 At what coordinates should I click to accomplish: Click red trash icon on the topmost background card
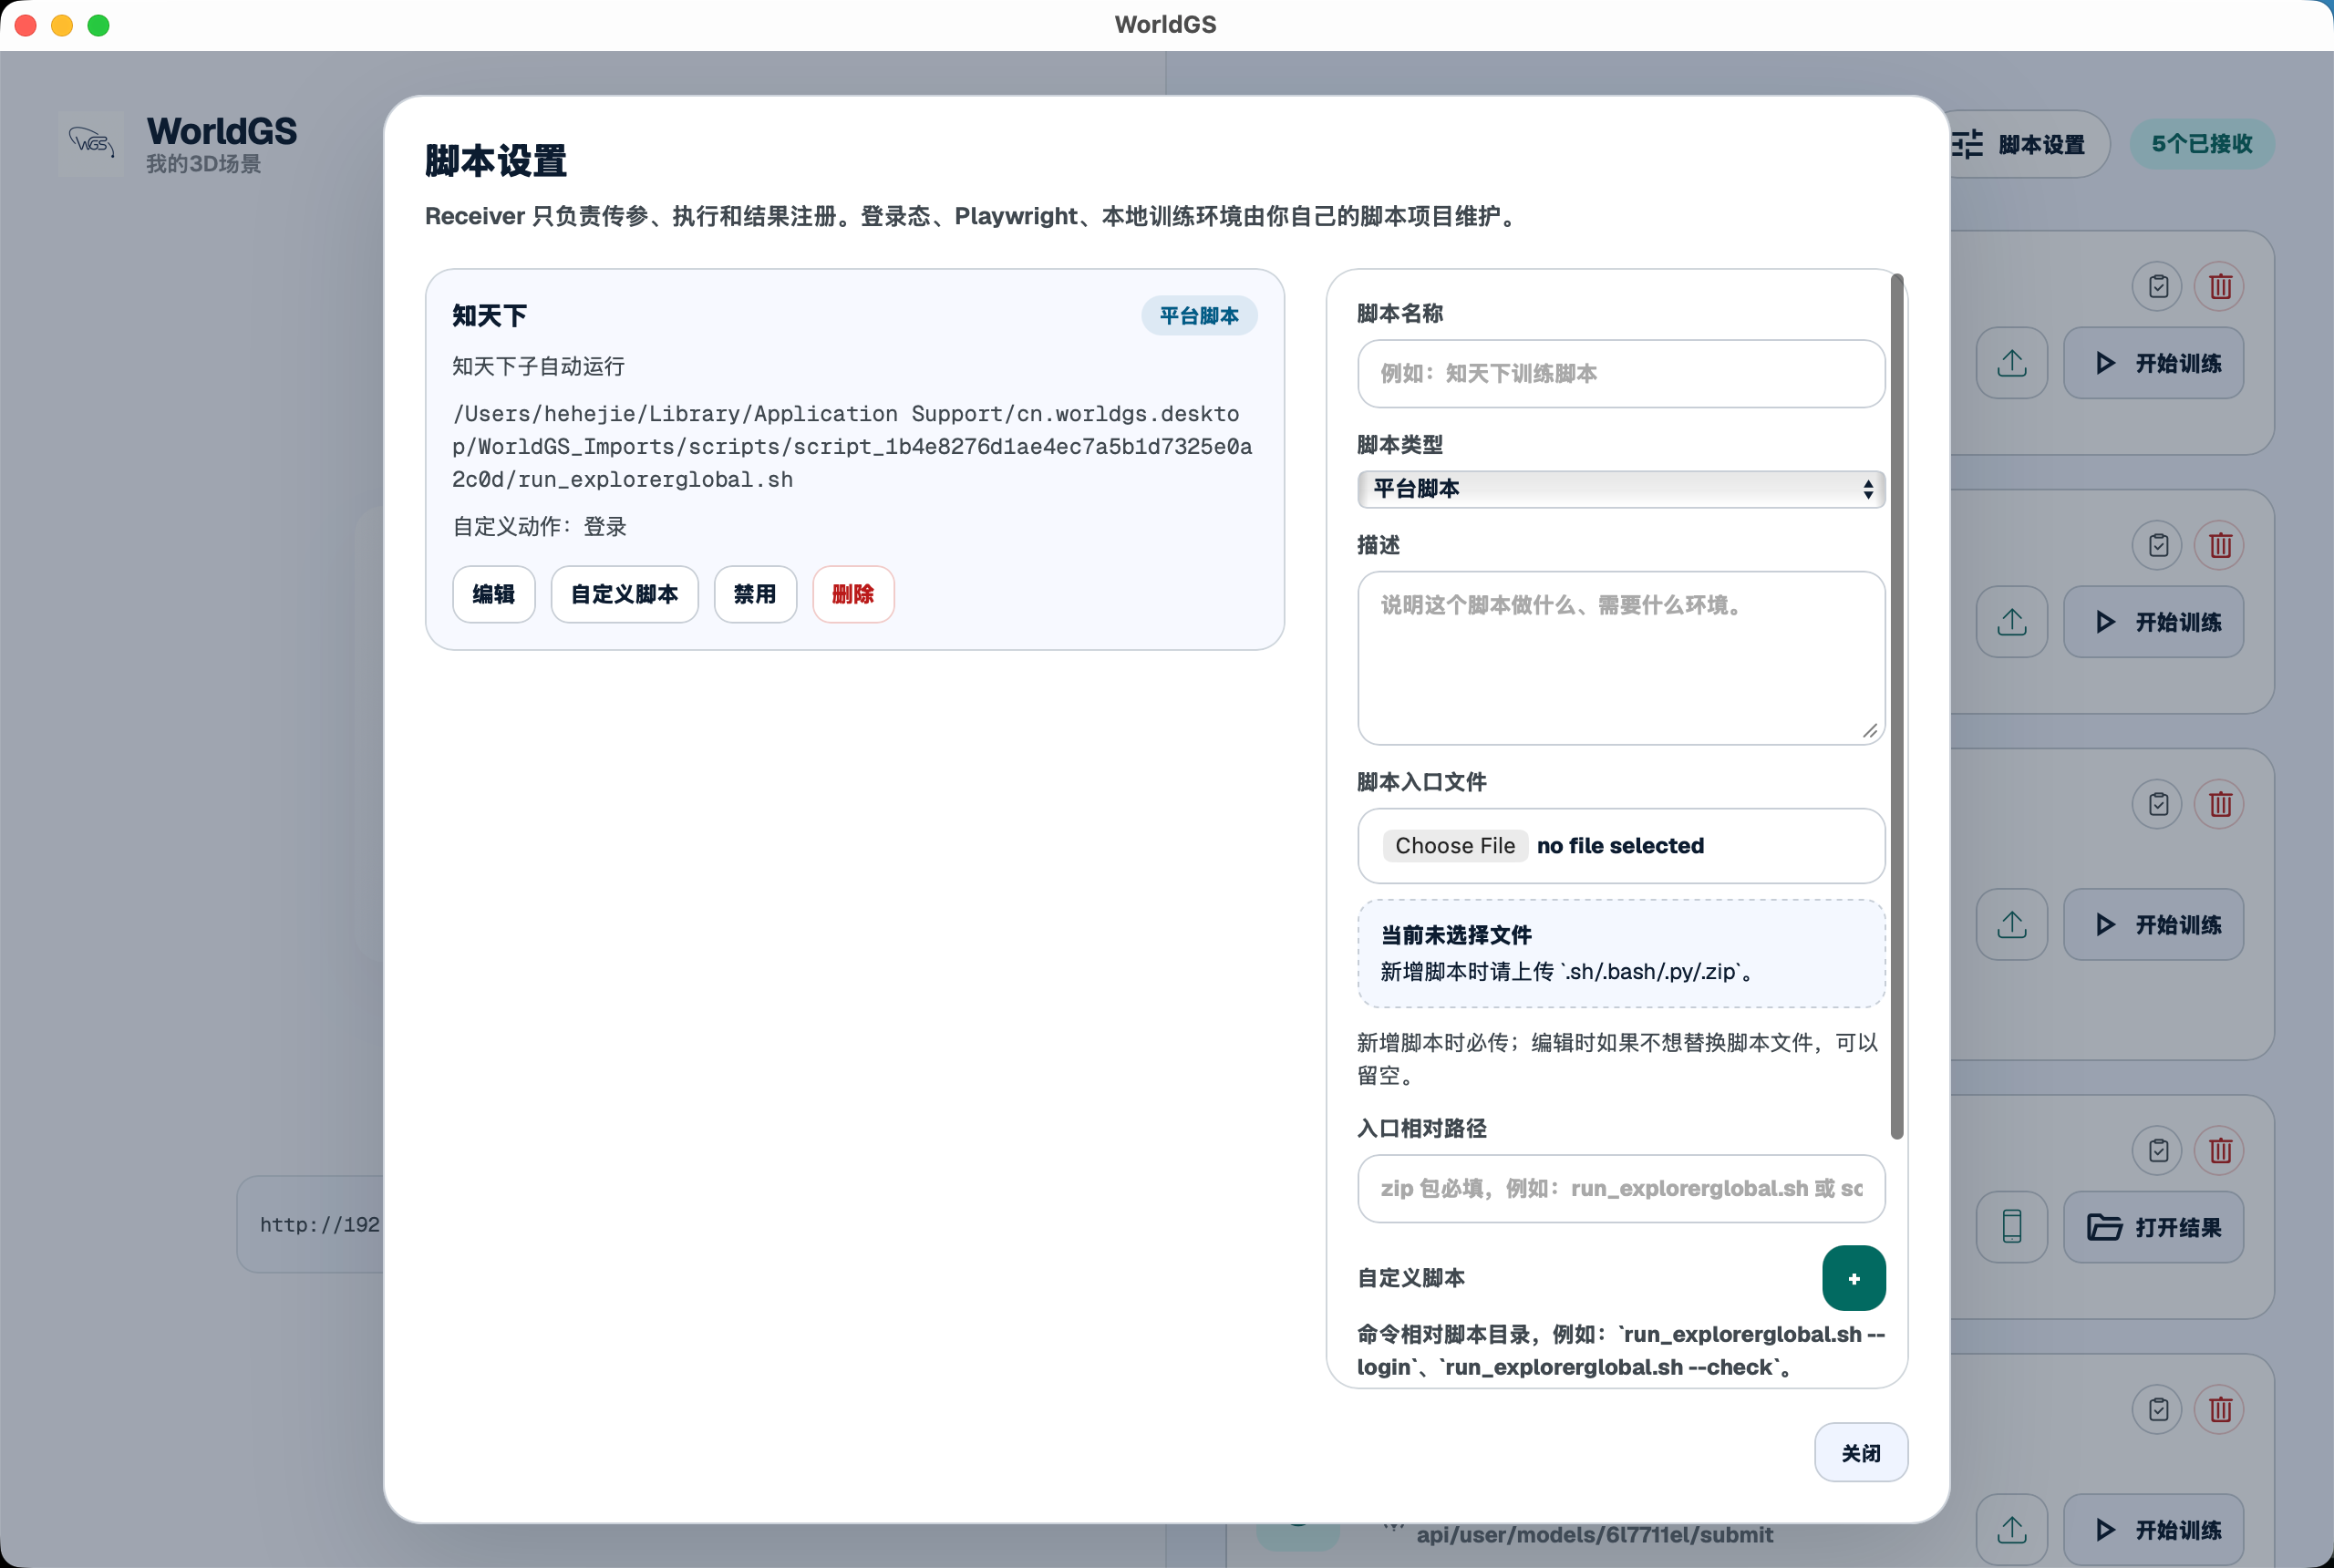click(2219, 287)
